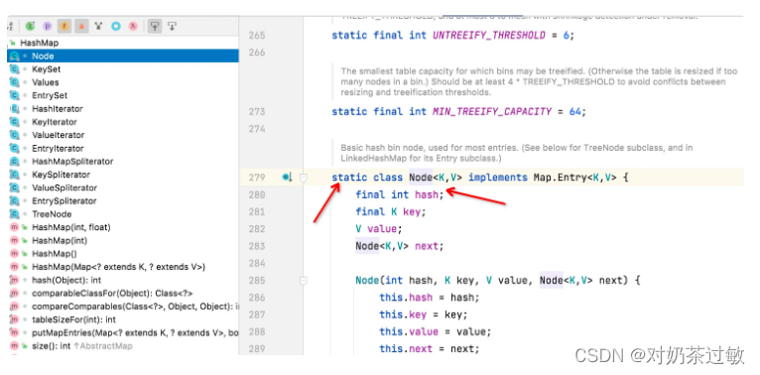Click the class icon beside HashMapSpliterator
760x375 pixels.
click(15, 162)
